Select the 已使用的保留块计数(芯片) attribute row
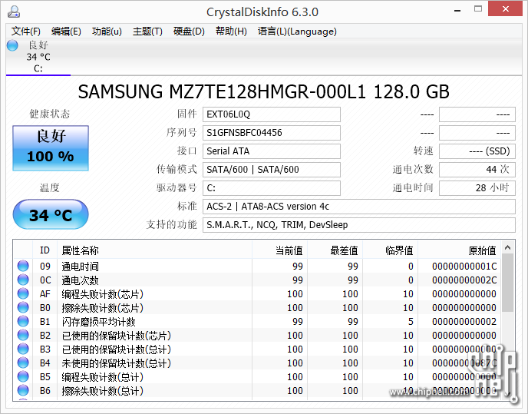The image size is (528, 414). (x=257, y=335)
